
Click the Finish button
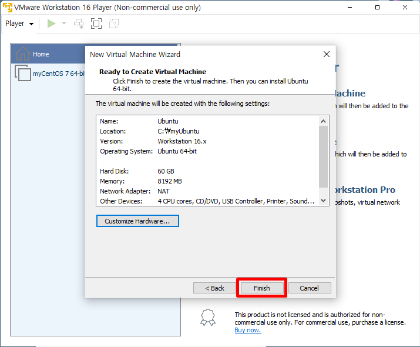[x=262, y=288]
